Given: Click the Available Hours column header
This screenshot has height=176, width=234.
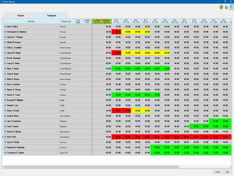Looking at the screenshot, I should [x=87, y=21].
